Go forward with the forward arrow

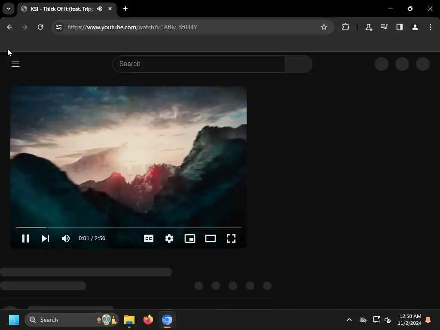tap(25, 27)
